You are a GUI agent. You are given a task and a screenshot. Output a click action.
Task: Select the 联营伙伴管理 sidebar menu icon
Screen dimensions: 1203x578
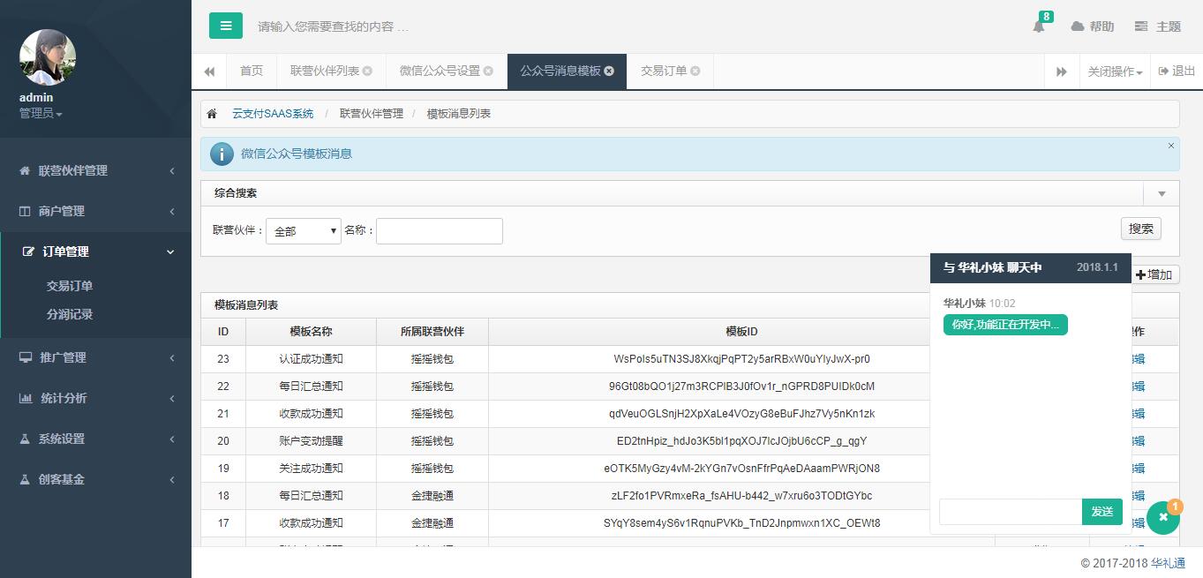pos(25,170)
